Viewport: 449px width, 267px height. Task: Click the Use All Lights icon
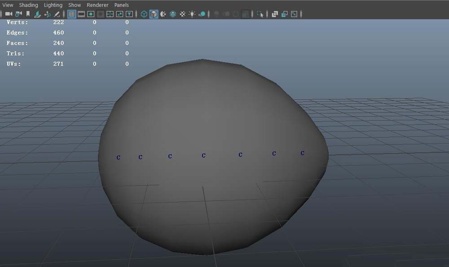click(x=192, y=14)
